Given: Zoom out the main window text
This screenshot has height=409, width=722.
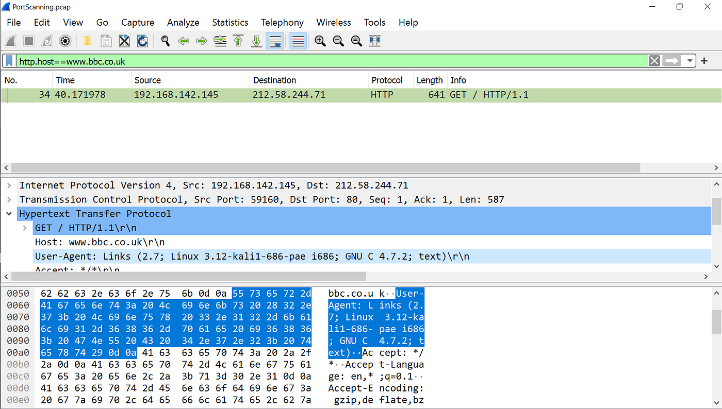Looking at the screenshot, I should pyautogui.click(x=338, y=41).
